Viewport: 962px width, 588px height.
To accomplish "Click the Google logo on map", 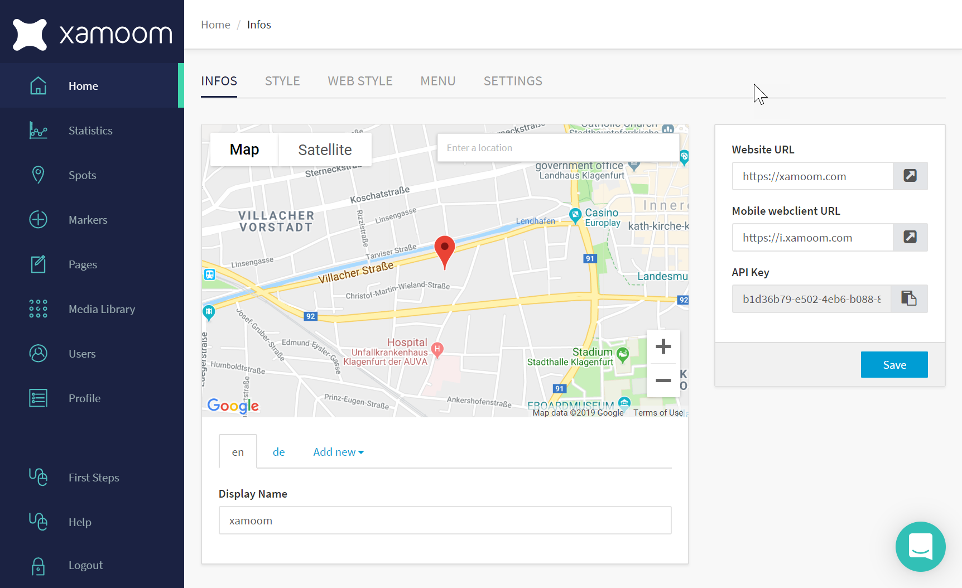I will click(233, 406).
